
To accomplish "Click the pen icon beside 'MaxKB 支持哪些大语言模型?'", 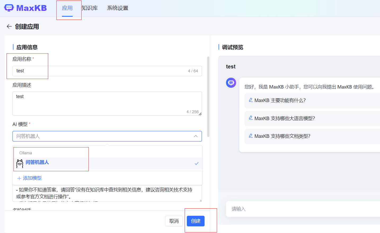I will (251, 118).
